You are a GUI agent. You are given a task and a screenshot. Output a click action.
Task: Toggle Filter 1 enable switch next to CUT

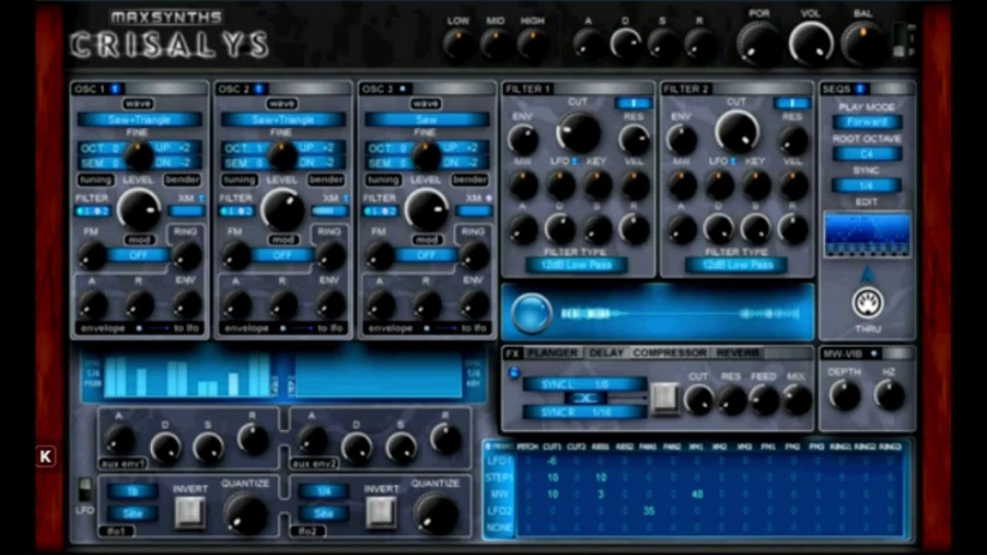pos(632,103)
